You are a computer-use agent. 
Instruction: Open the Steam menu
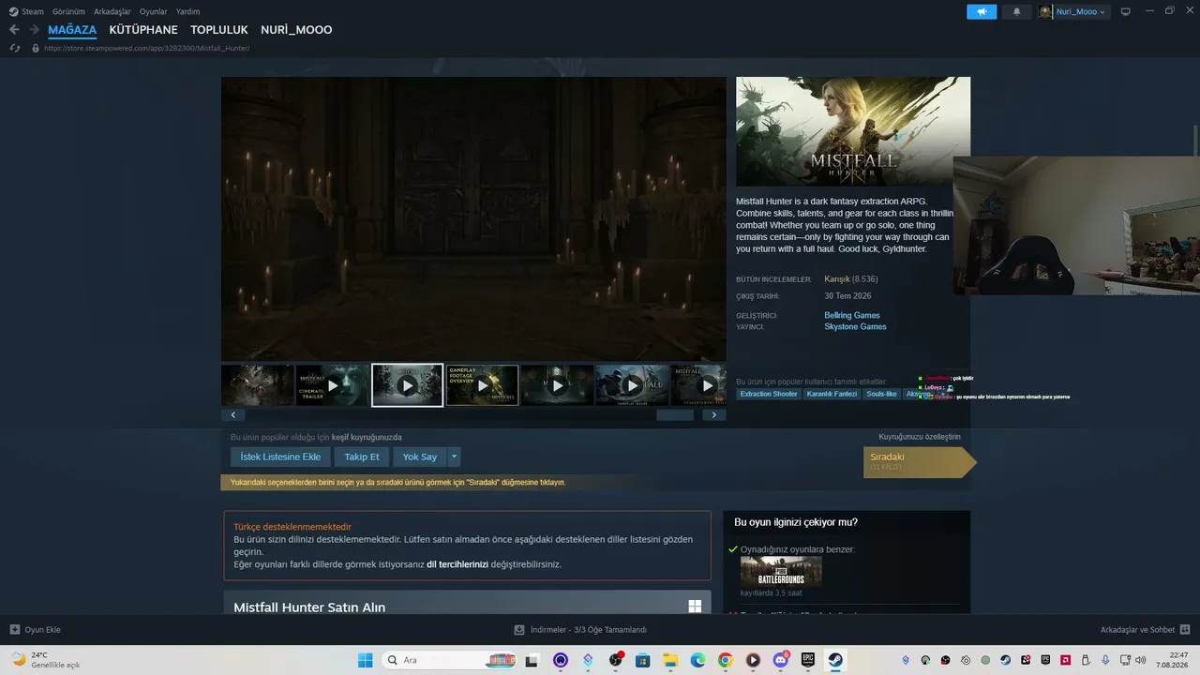click(26, 11)
